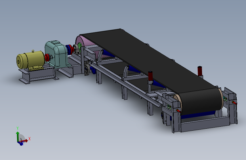Click the red X axis arrow of the triad

25,141
